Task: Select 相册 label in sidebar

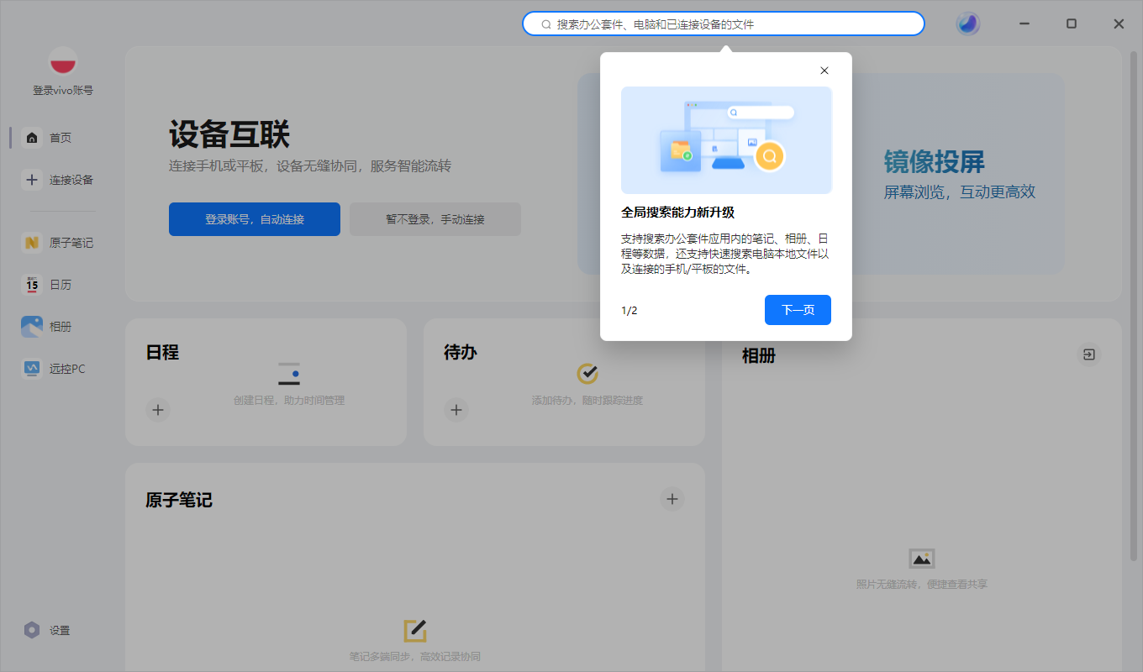Action: pyautogui.click(x=61, y=327)
